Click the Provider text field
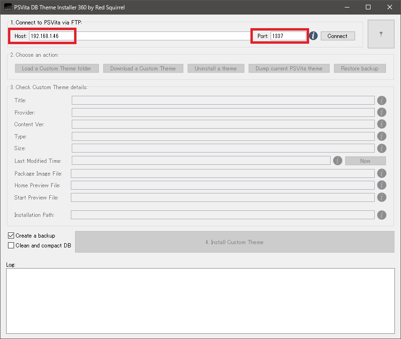Screen dimensions: 401x339 point(223,112)
